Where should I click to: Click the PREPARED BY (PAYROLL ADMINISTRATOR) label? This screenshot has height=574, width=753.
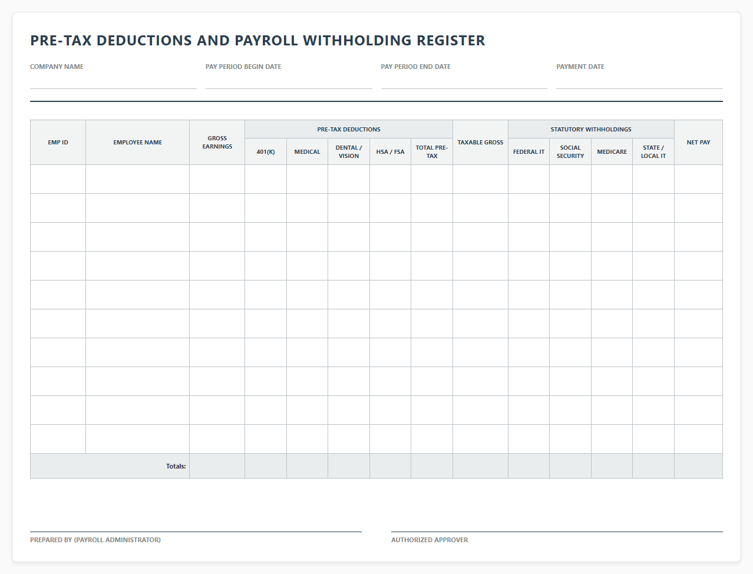click(x=95, y=540)
